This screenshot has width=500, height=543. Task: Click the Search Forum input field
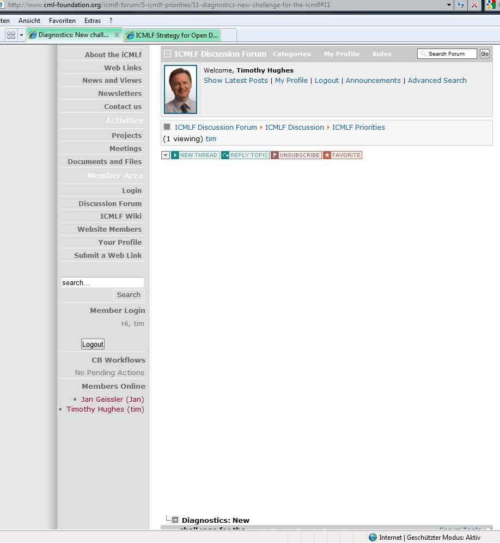tap(447, 53)
